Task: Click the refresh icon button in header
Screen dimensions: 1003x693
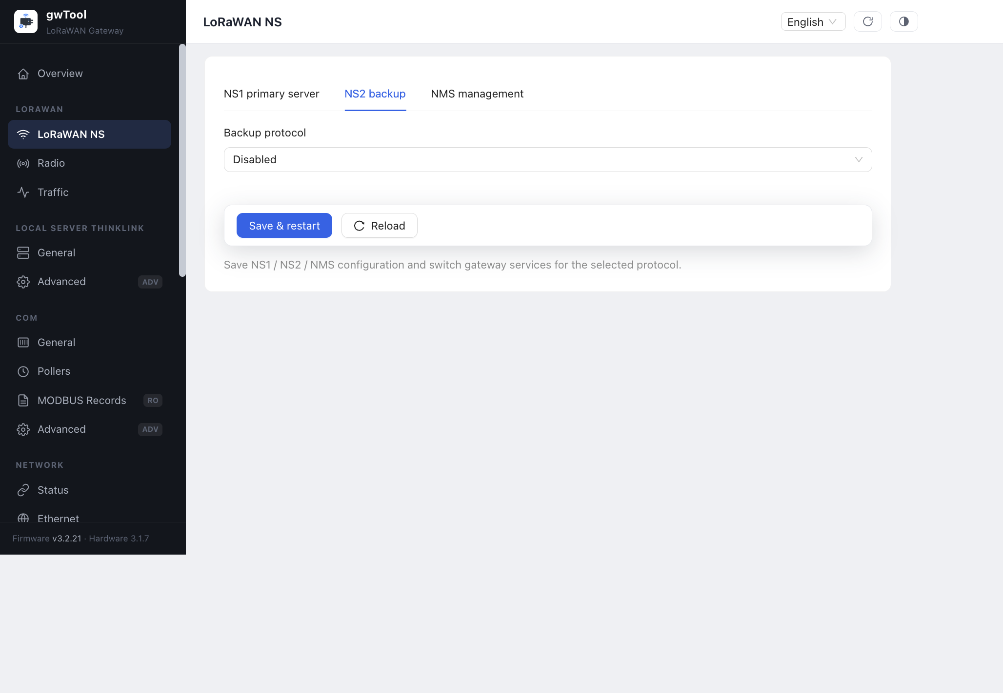Action: click(868, 21)
